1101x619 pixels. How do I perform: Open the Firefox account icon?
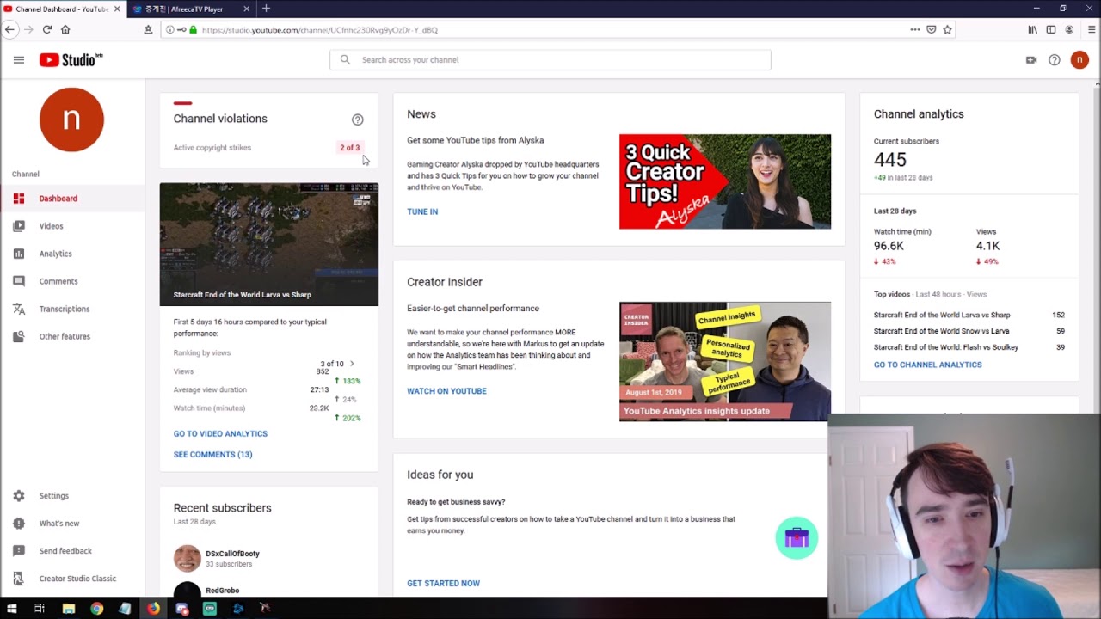pyautogui.click(x=1069, y=29)
